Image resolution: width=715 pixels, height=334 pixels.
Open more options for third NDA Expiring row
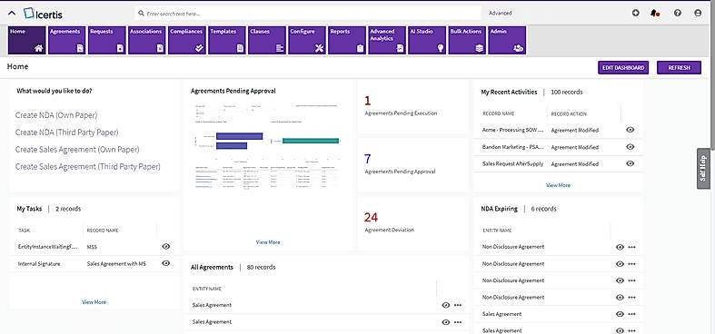click(631, 280)
